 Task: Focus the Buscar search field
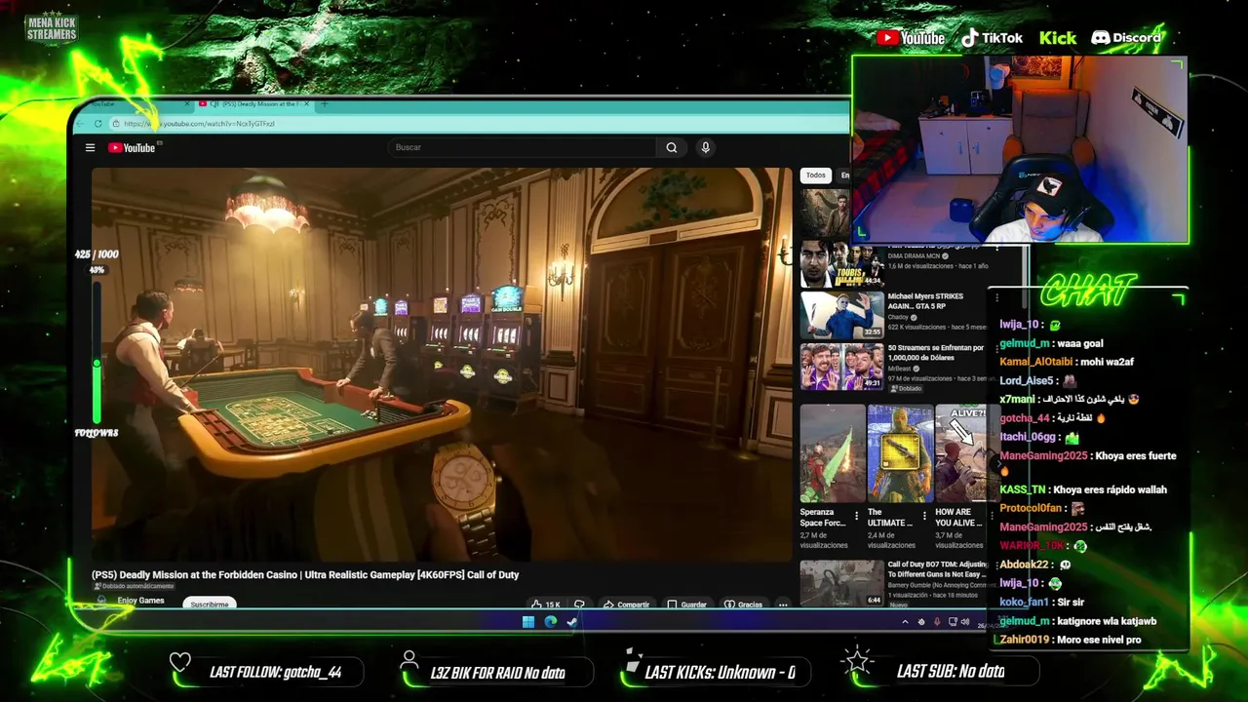coord(524,147)
